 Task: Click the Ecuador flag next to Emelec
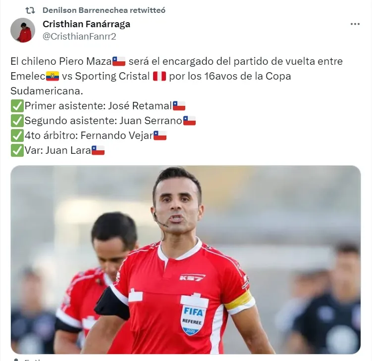[x=53, y=76]
